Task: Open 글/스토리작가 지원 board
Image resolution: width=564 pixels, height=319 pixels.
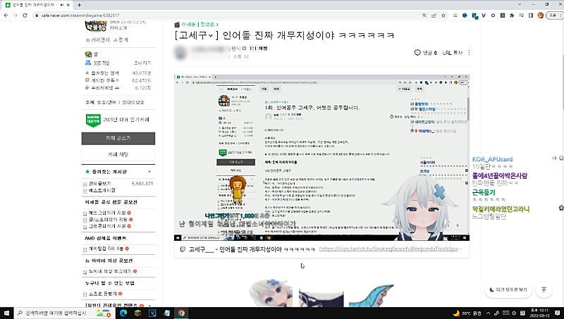Action: click(x=108, y=220)
